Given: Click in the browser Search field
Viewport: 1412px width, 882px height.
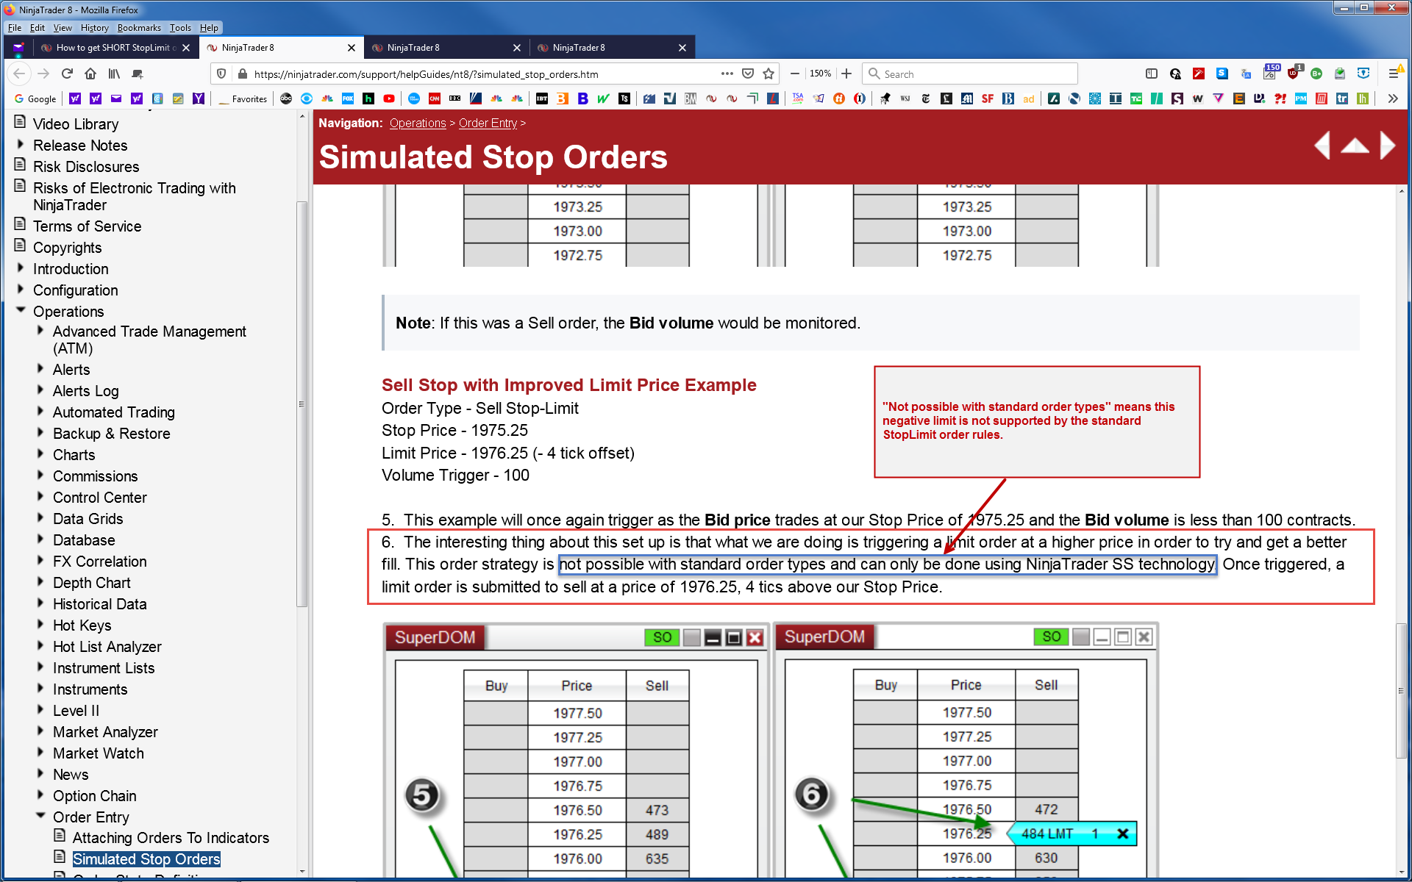Looking at the screenshot, I should click(971, 73).
